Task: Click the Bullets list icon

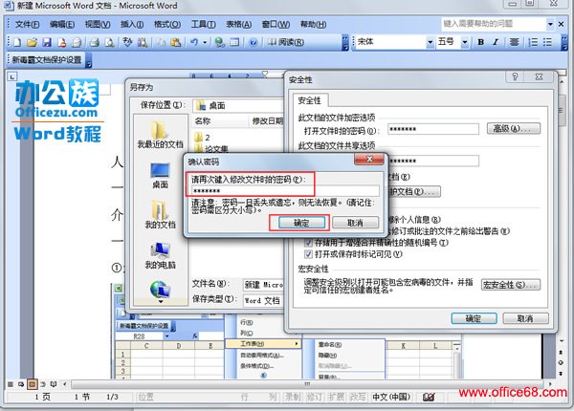Action: point(547,42)
